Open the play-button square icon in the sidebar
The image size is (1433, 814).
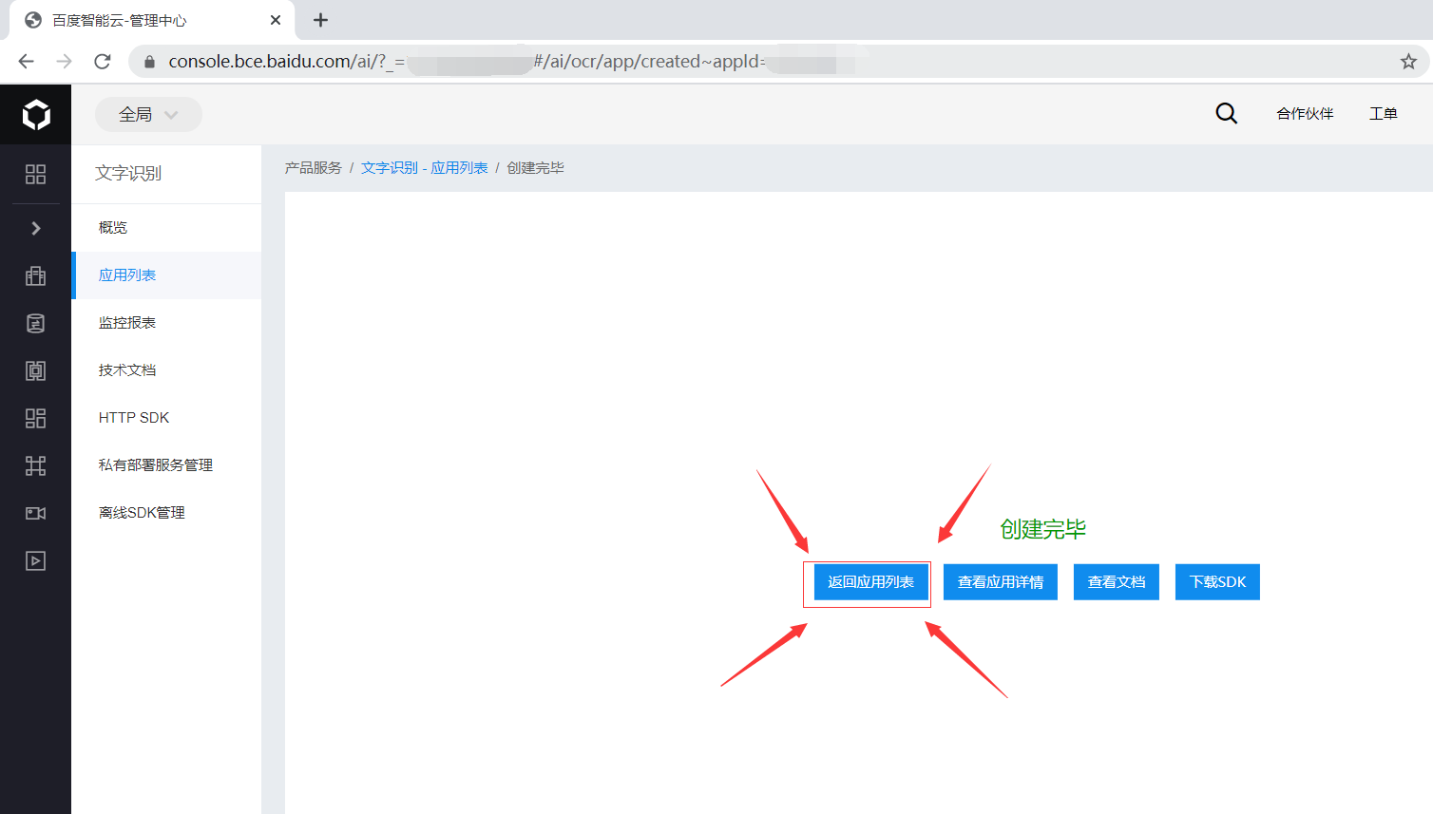pos(35,560)
